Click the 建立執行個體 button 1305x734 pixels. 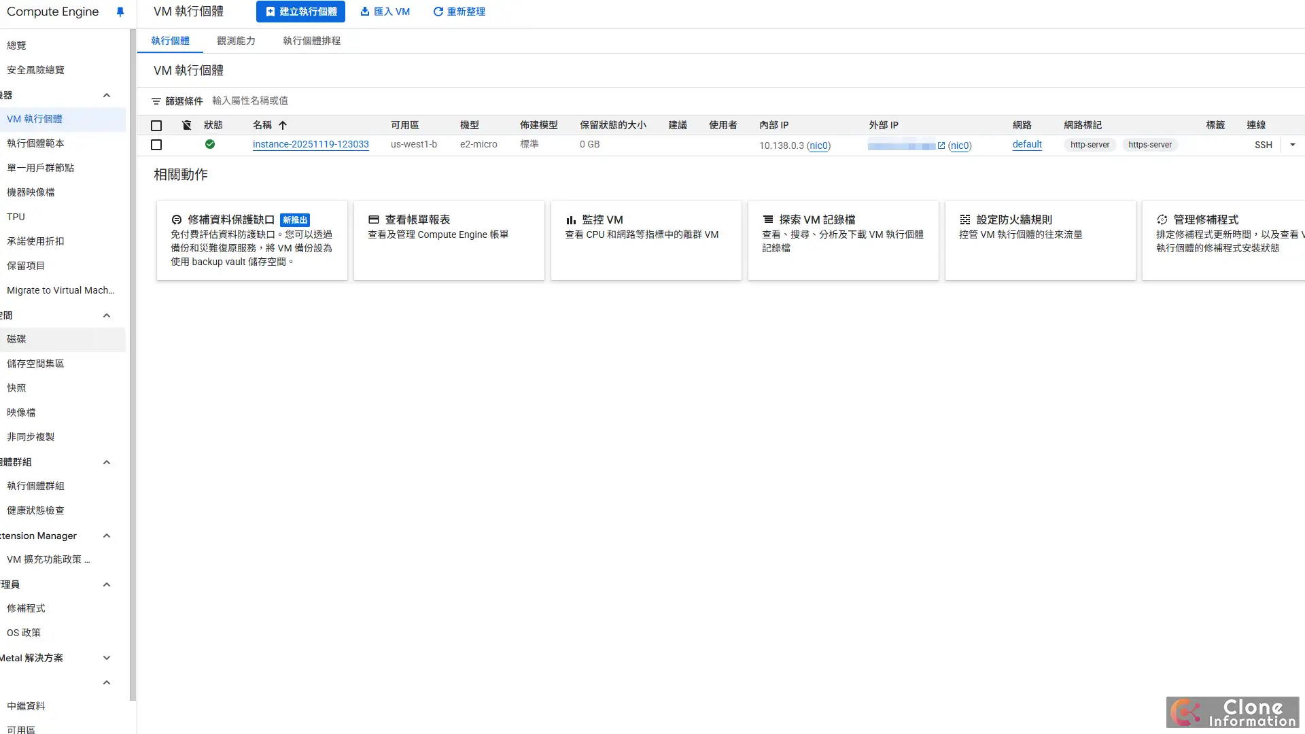pyautogui.click(x=300, y=12)
